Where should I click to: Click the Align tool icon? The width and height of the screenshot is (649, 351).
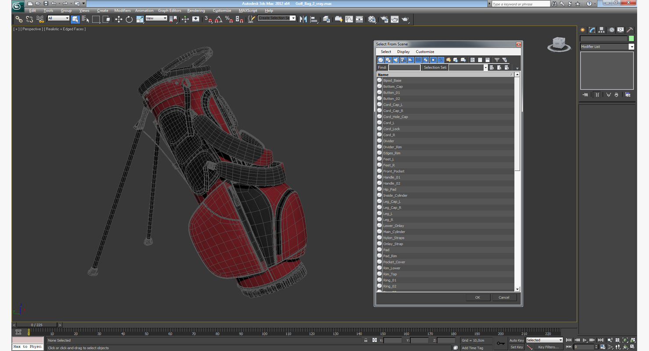(x=314, y=19)
